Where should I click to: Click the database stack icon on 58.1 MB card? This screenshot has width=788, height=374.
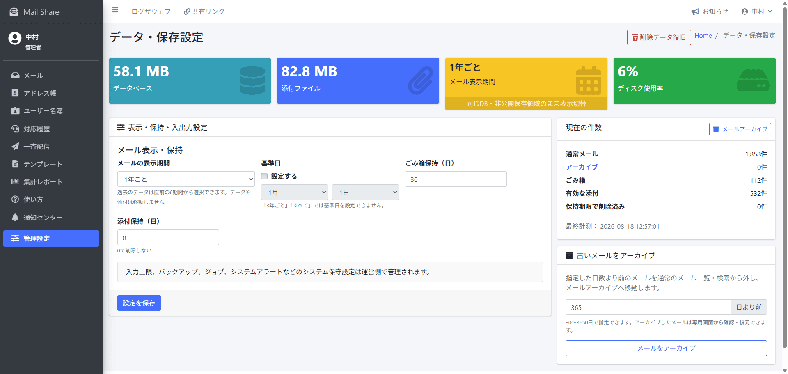252,80
